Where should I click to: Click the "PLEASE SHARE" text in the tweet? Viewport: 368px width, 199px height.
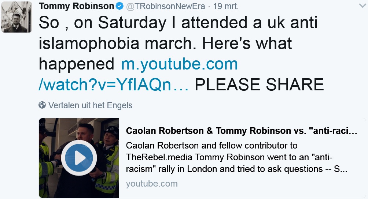pos(259,85)
